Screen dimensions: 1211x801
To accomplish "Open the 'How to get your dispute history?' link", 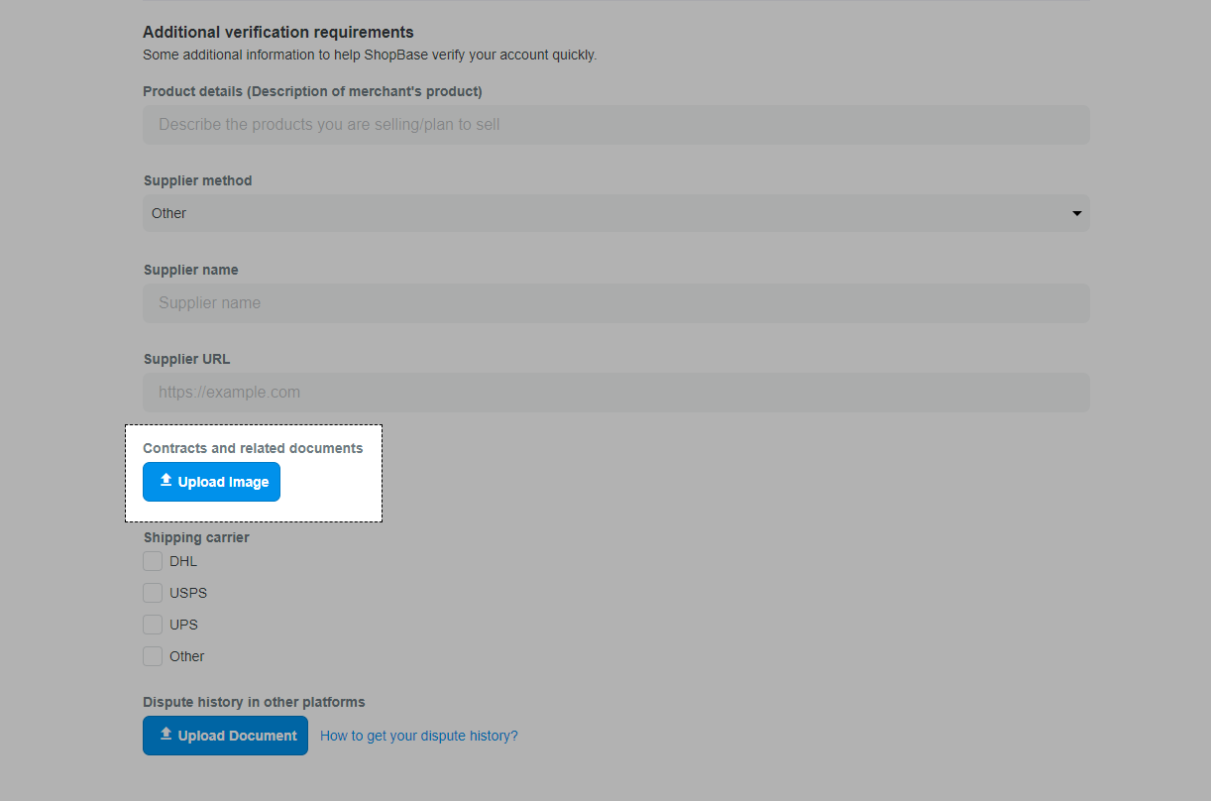I will tap(418, 736).
